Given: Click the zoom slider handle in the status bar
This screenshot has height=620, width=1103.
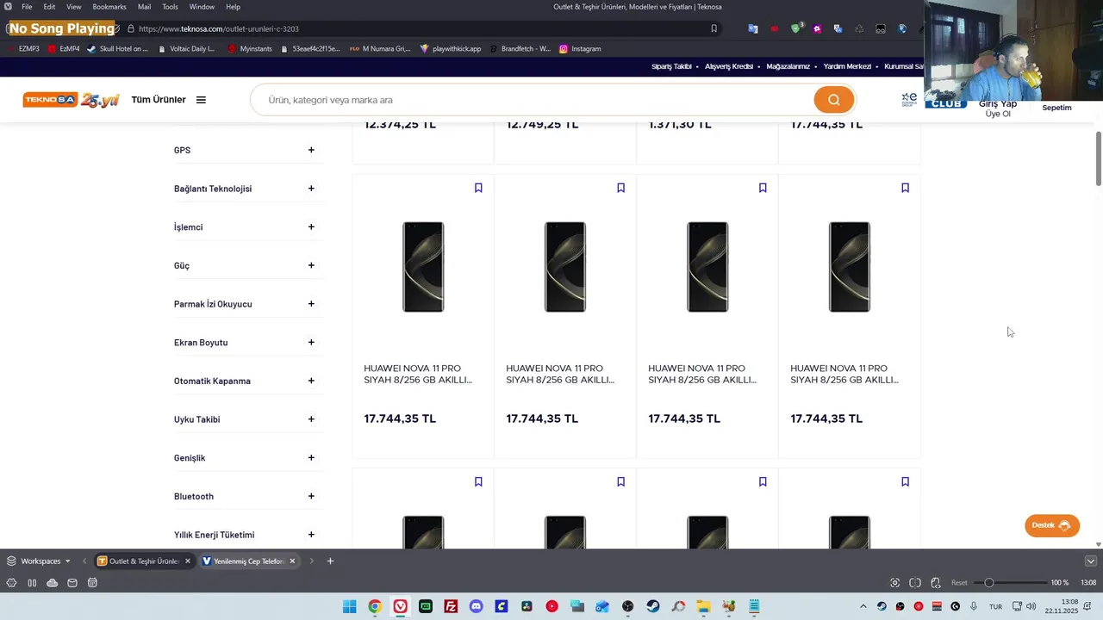Looking at the screenshot, I should pyautogui.click(x=989, y=583).
